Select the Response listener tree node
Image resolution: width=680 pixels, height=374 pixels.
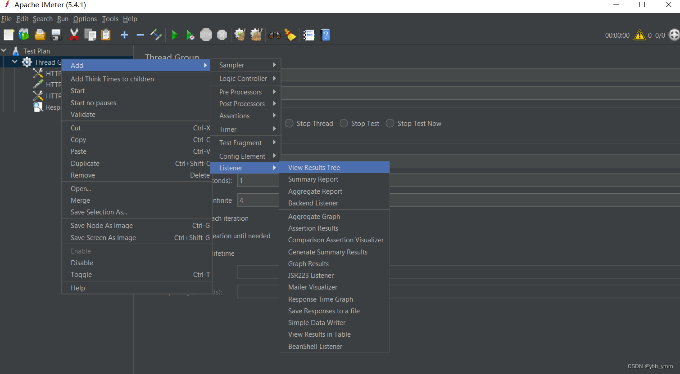click(x=47, y=107)
